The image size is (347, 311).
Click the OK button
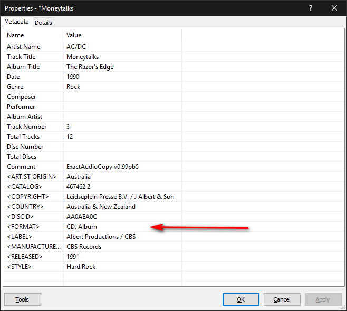pyautogui.click(x=241, y=299)
